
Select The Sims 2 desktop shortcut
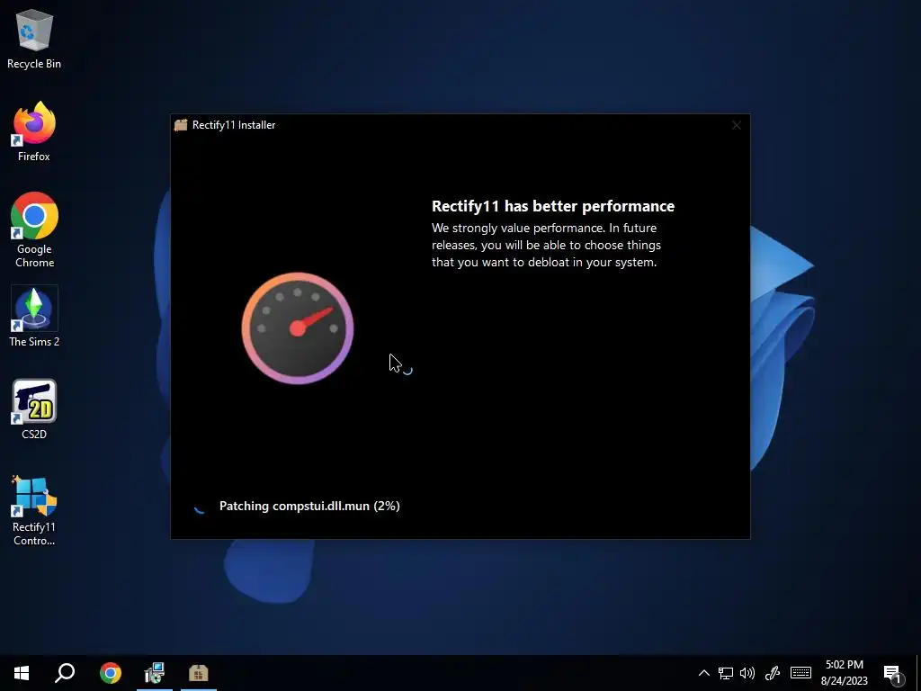click(34, 316)
